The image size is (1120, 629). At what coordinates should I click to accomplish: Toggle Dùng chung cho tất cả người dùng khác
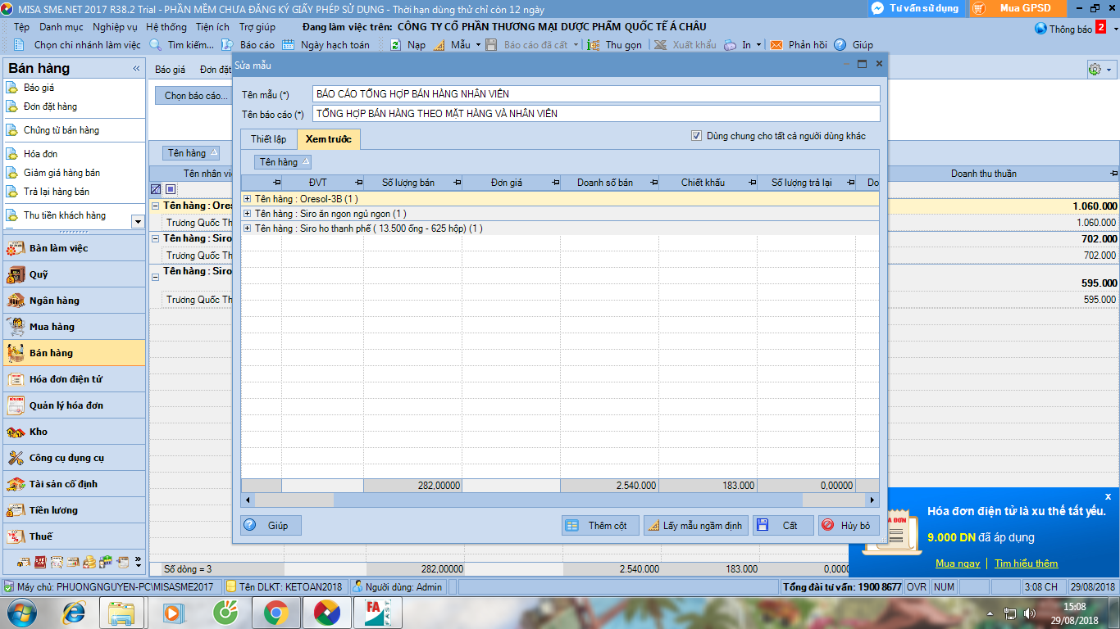tap(697, 136)
